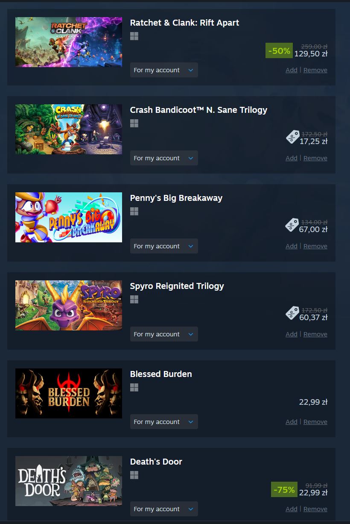
Task: Click the discount tag icon for Crash Bandicoot
Action: point(292,137)
